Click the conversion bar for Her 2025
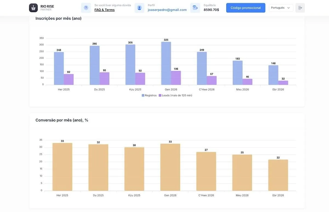Image resolution: width=329 pixels, height=212 pixels. click(63, 167)
